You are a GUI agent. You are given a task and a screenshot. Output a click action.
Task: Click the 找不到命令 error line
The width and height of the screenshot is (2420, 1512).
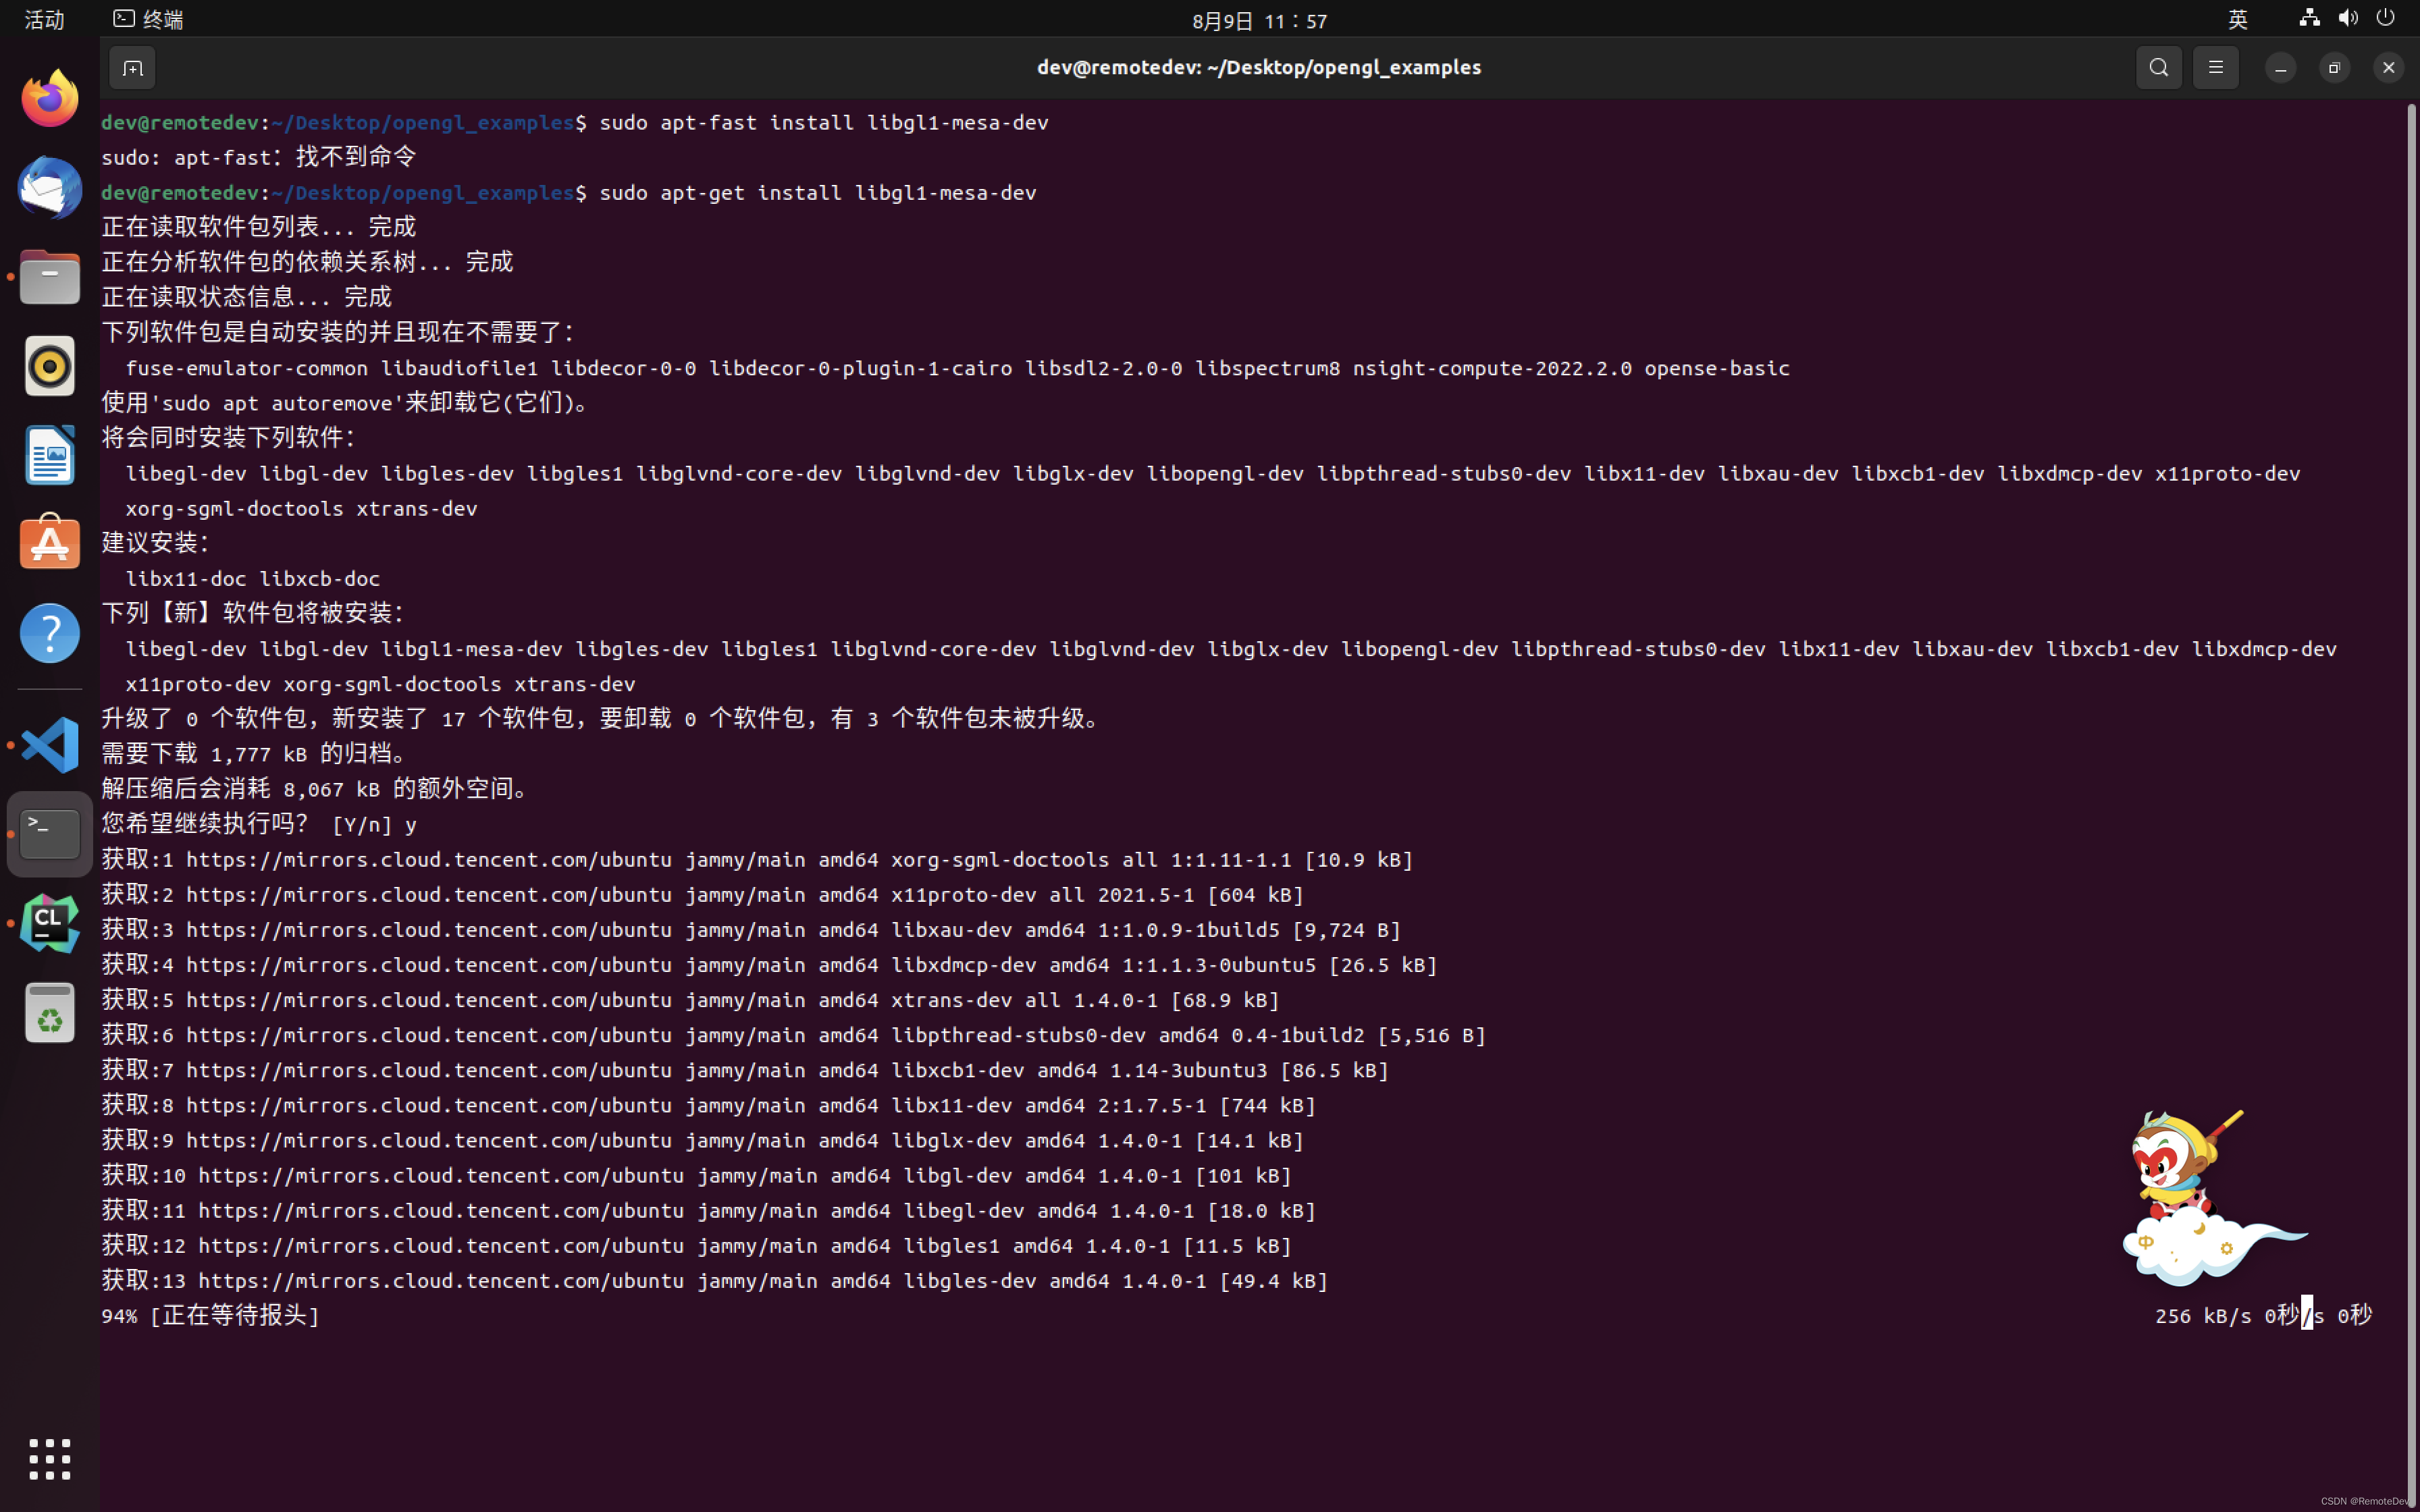[258, 157]
